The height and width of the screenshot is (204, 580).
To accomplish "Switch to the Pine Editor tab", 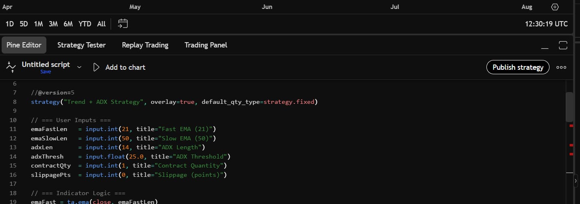I will 24,45.
